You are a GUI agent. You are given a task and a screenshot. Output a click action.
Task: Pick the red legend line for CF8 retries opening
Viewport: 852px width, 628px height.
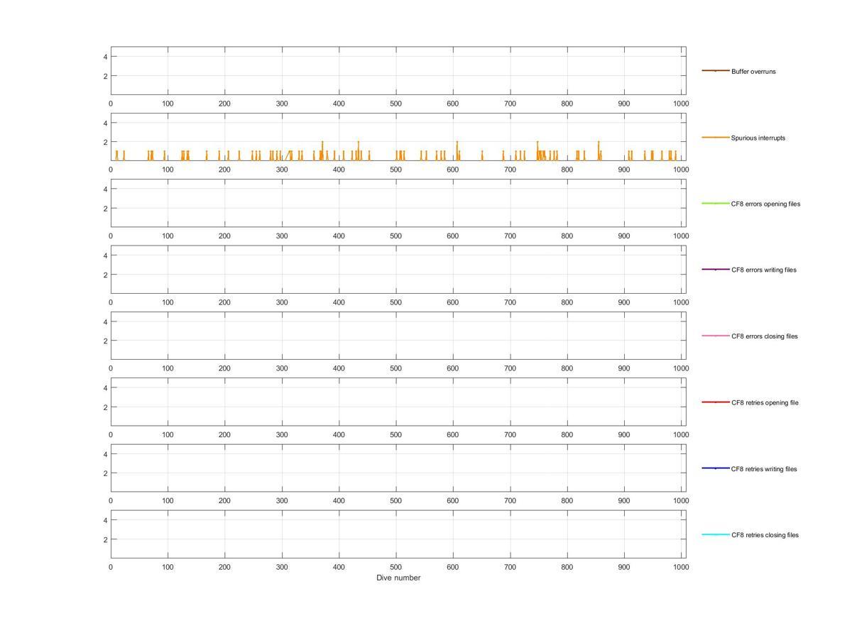716,402
